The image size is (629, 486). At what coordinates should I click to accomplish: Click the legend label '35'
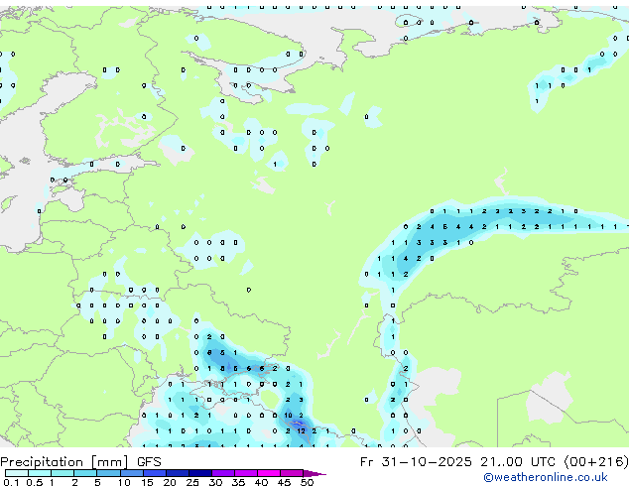click(x=238, y=482)
